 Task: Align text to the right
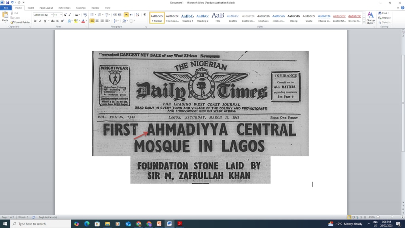coord(102,21)
